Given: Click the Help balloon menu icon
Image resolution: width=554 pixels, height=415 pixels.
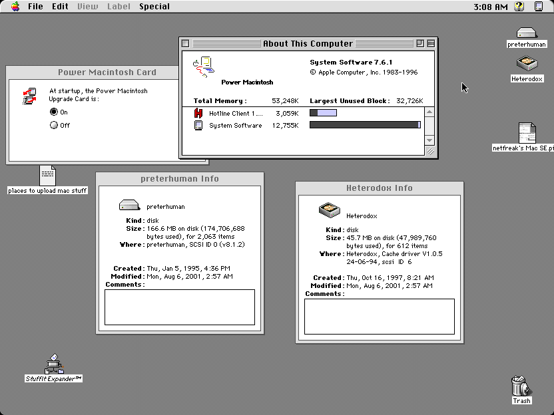Looking at the screenshot, I should (519, 7).
